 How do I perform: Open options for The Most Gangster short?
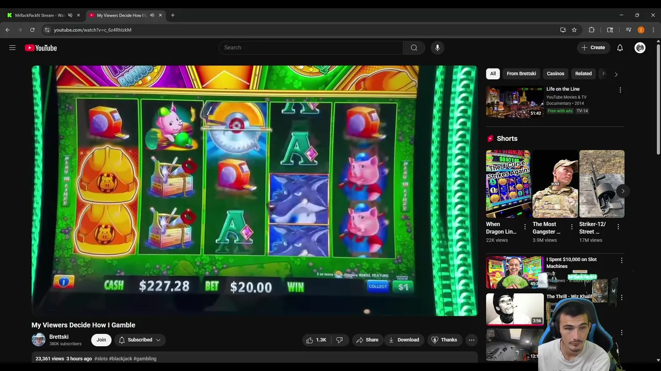572,227
